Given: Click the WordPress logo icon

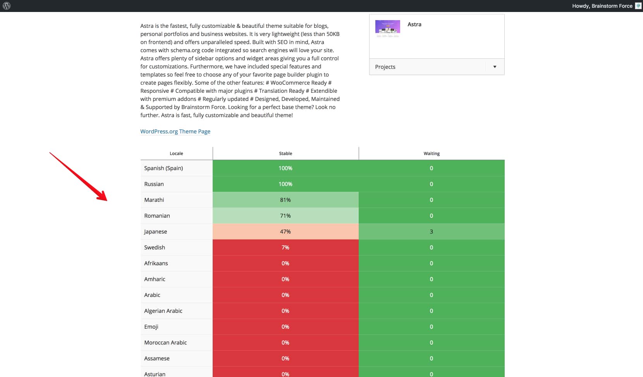Looking at the screenshot, I should [7, 6].
